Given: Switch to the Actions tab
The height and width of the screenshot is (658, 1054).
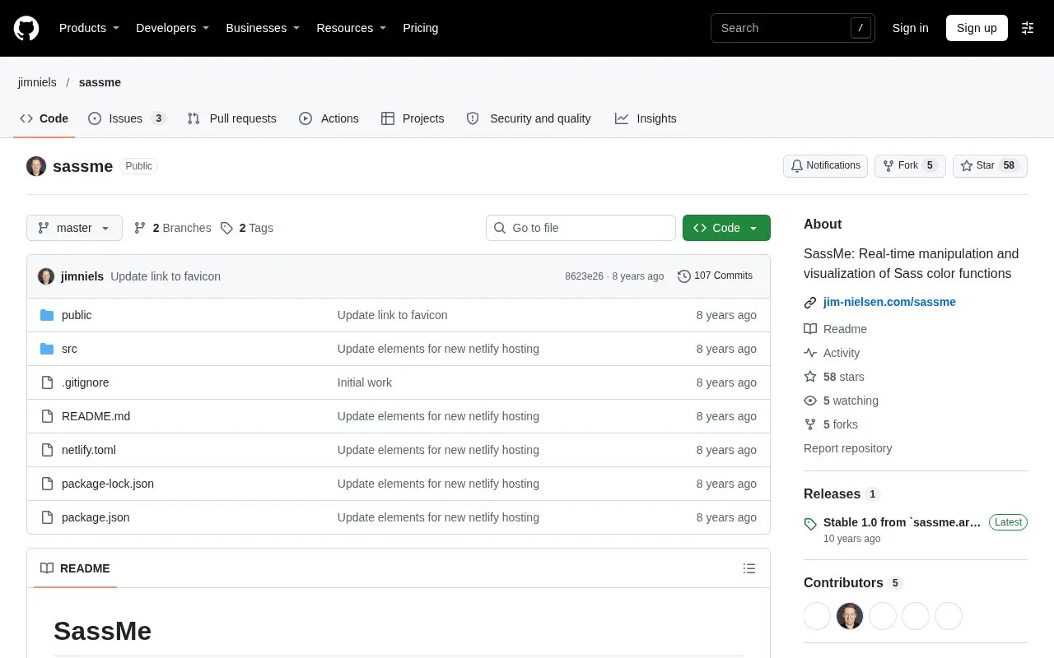Looking at the screenshot, I should [x=329, y=118].
